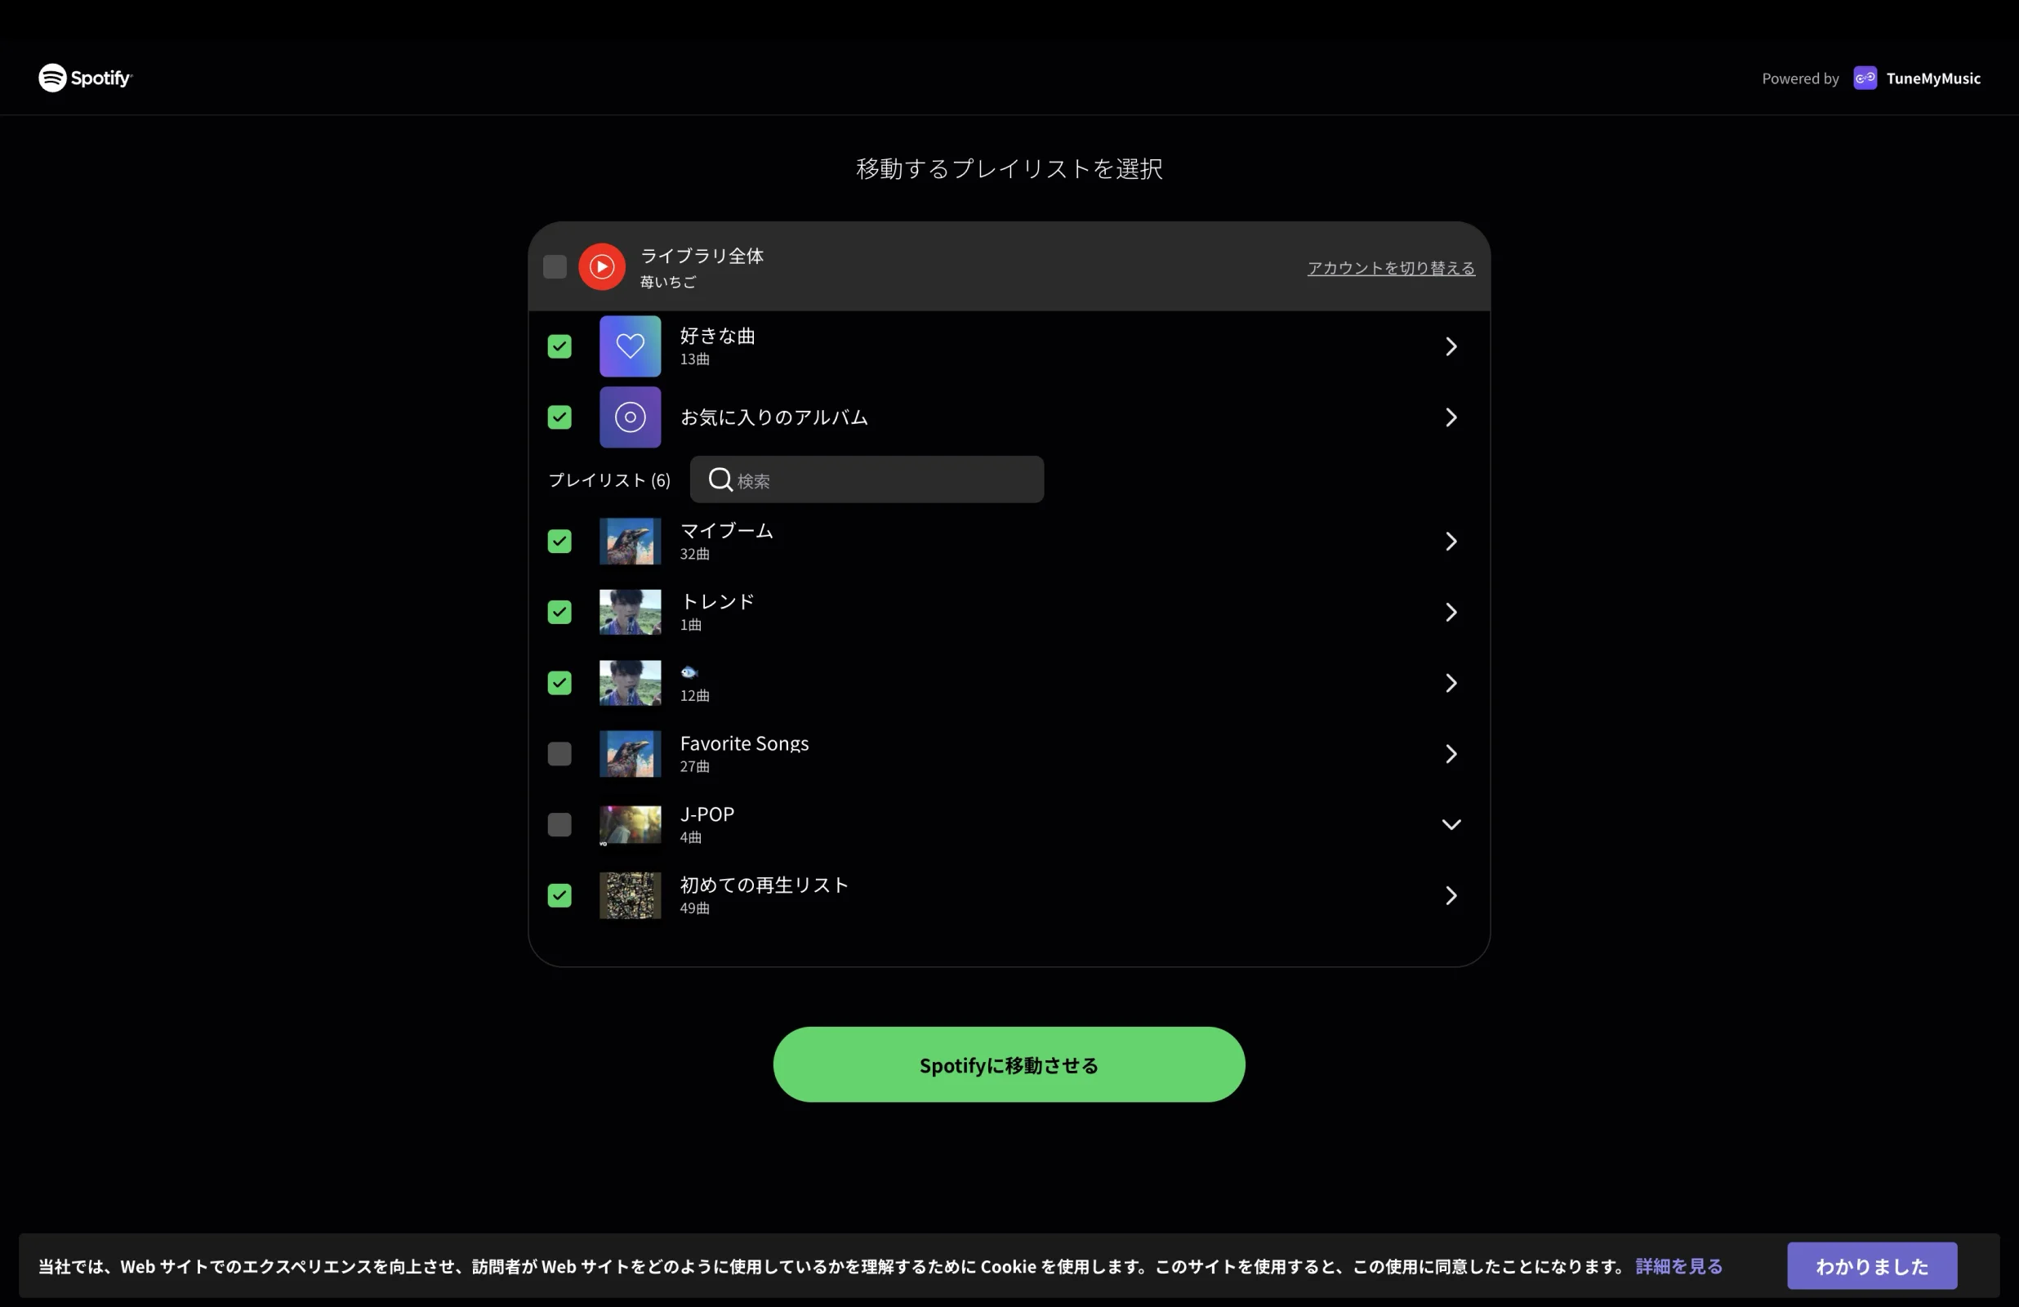The image size is (2019, 1307).
Task: Click the 27曲 count text
Action: click(x=695, y=766)
